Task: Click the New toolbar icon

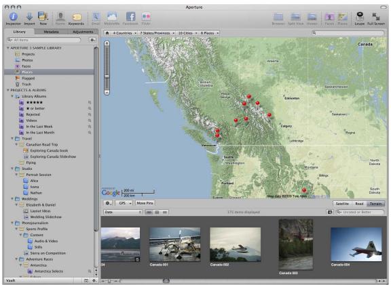Action: (x=43, y=17)
